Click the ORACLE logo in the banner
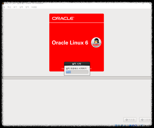The width and height of the screenshot is (154, 128). 63,18
